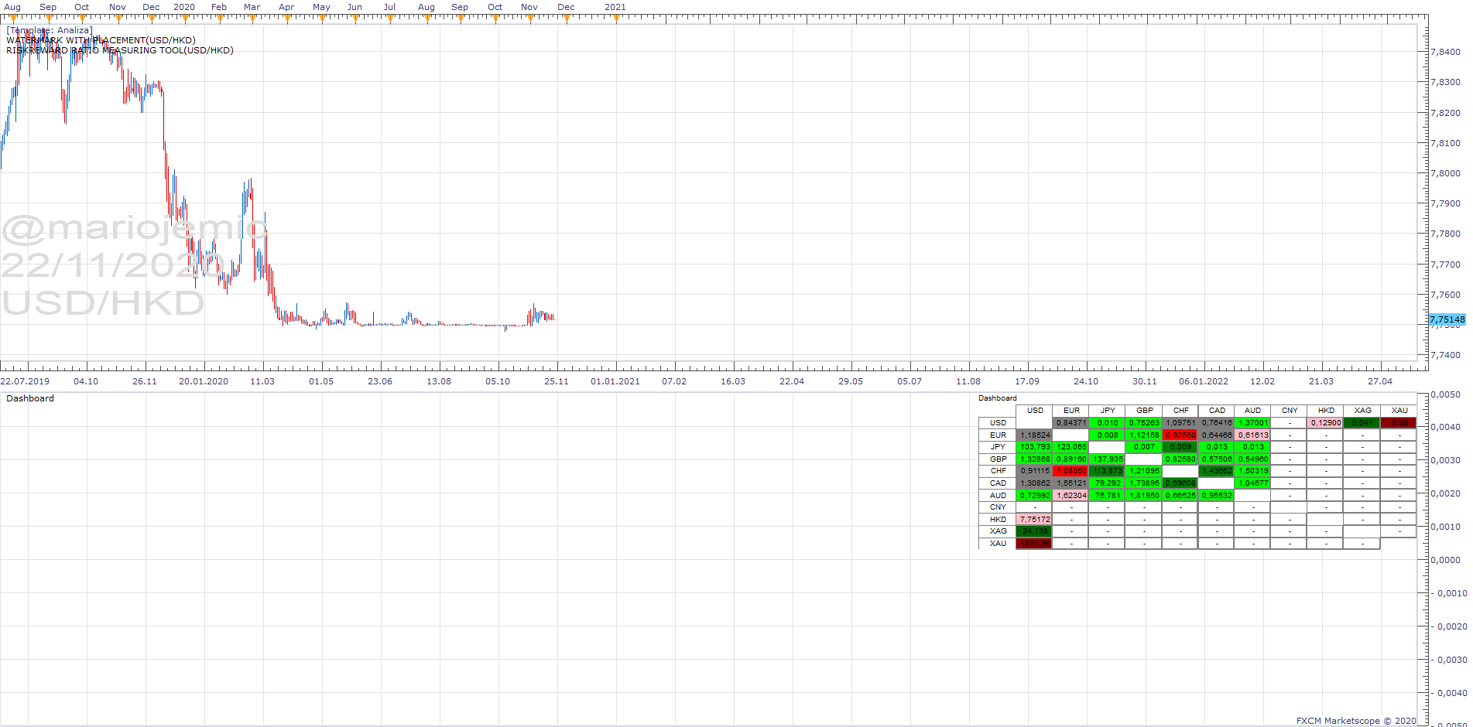Screen dimensions: 1473x727
Task: Select the dark green 24,138 XAG cell
Action: [1035, 531]
